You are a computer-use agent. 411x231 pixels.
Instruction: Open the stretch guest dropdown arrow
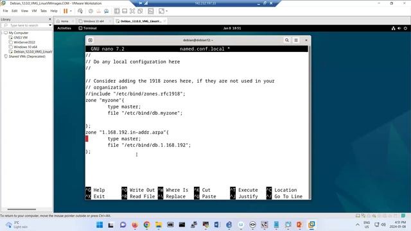point(166,11)
